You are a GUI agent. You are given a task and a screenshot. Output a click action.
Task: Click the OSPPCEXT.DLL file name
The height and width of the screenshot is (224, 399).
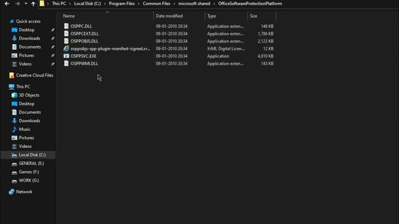point(85,34)
